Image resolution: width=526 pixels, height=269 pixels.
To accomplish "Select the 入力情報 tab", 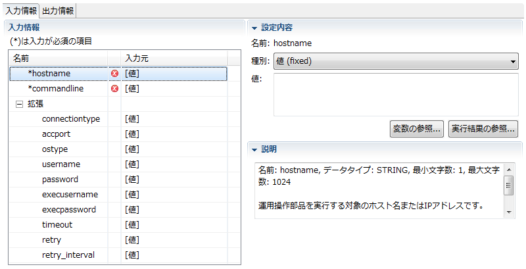I will 21,11.
